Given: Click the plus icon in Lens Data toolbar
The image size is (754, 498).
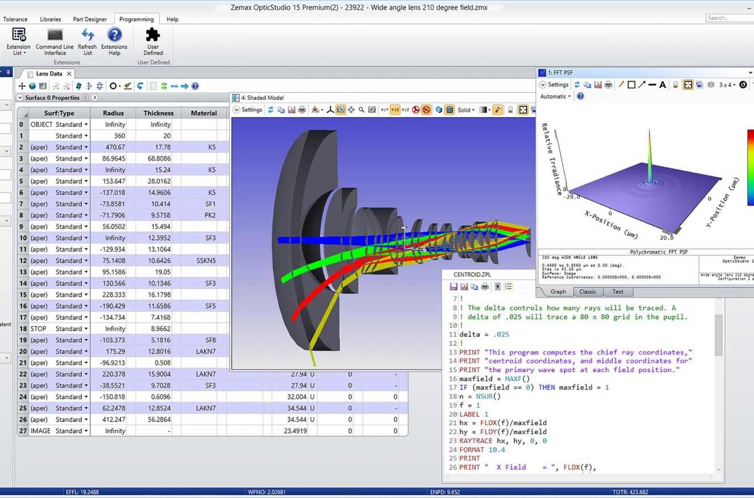Looking at the screenshot, I should pyautogui.click(x=22, y=86).
